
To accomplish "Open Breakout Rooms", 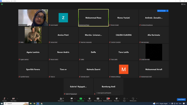I will 108,99.
